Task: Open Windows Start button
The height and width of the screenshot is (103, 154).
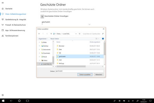Action: pos(3,101)
